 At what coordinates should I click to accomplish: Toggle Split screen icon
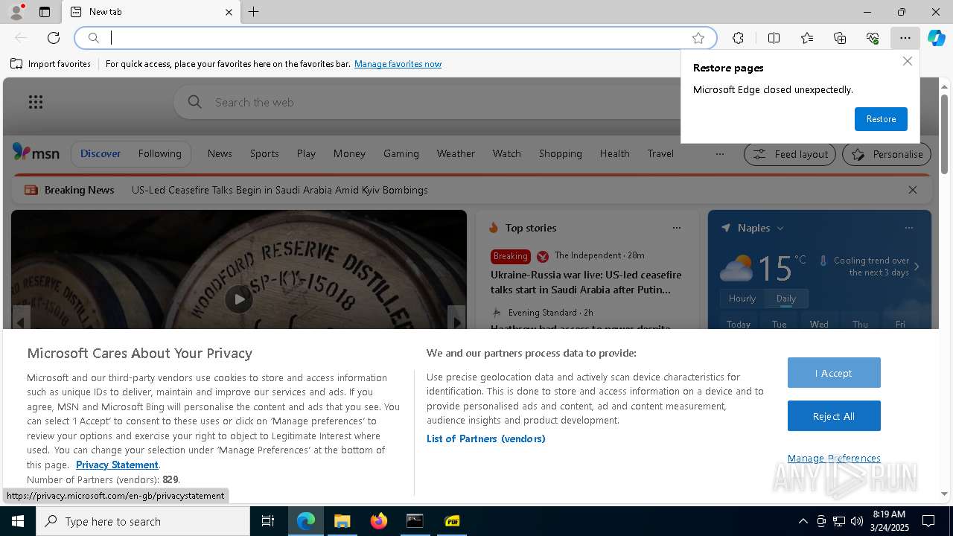774,38
